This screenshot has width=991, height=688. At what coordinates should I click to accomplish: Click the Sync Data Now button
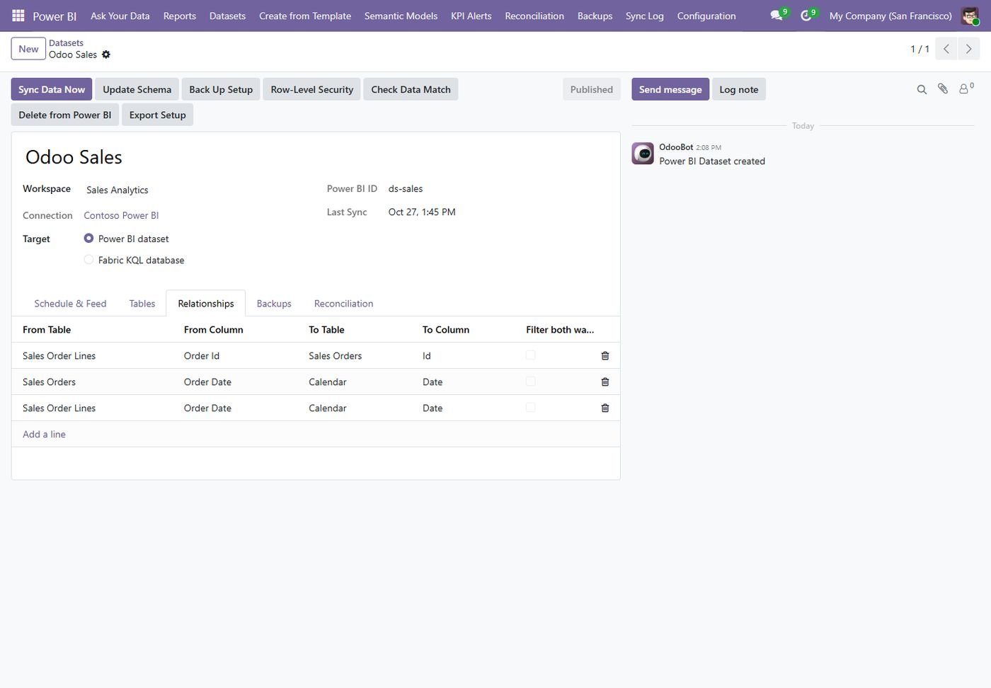(x=52, y=89)
